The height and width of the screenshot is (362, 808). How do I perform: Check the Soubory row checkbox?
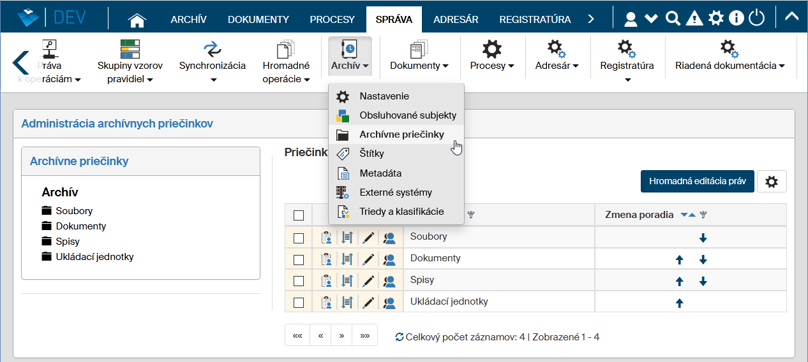(299, 238)
